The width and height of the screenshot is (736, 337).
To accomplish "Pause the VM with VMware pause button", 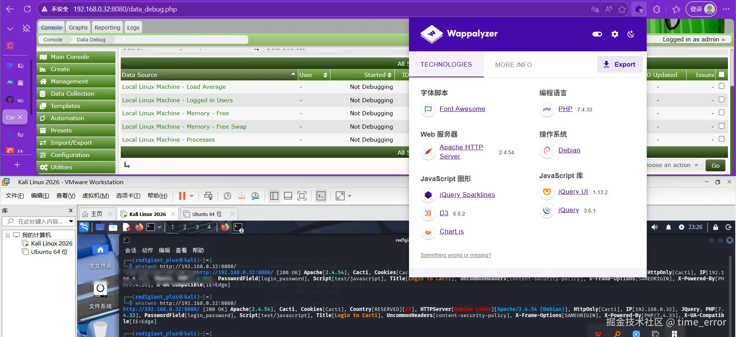I will click(182, 196).
